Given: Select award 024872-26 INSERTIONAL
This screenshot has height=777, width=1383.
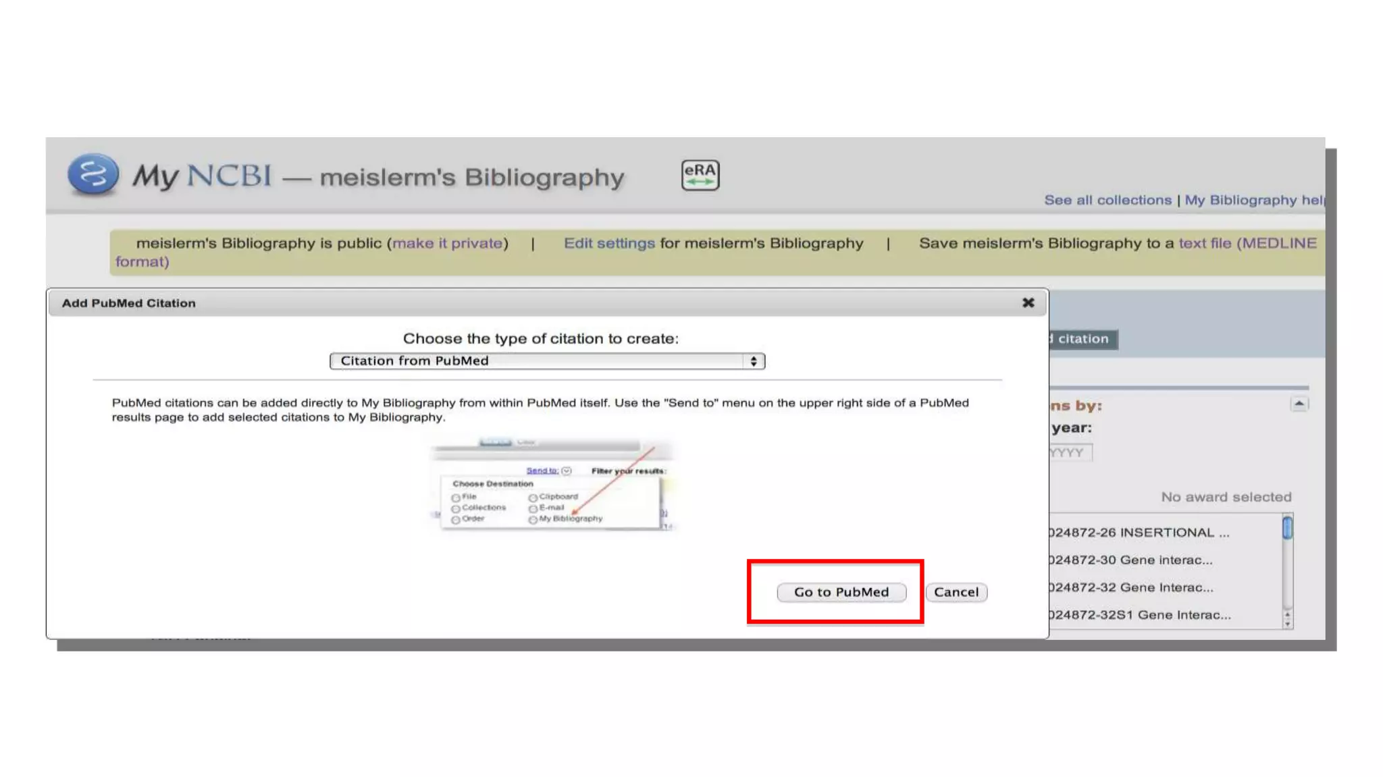Looking at the screenshot, I should point(1139,533).
